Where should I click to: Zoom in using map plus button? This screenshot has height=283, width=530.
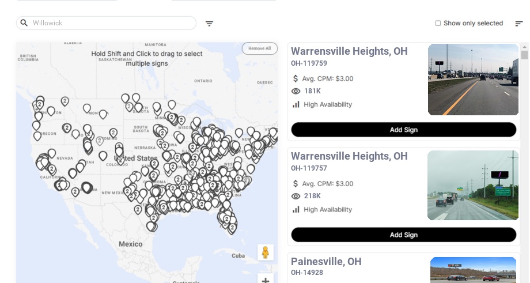(x=266, y=280)
